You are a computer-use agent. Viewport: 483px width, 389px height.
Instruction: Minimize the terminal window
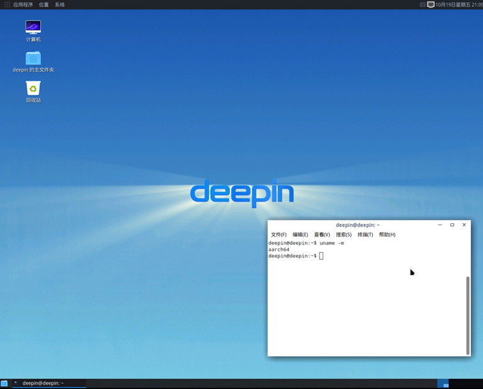440,225
